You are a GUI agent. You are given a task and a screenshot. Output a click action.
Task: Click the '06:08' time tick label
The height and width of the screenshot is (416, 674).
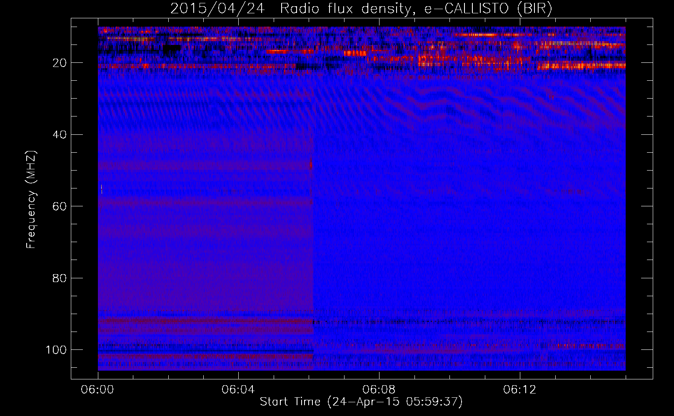pos(379,390)
